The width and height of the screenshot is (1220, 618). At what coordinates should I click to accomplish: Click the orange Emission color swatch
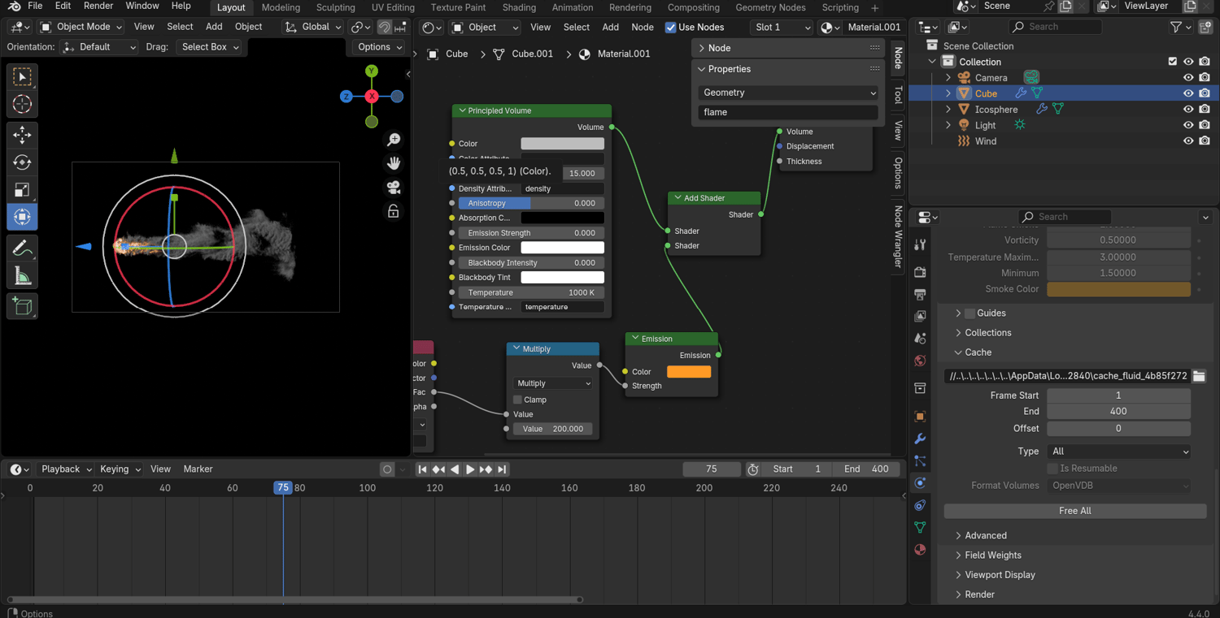coord(688,372)
